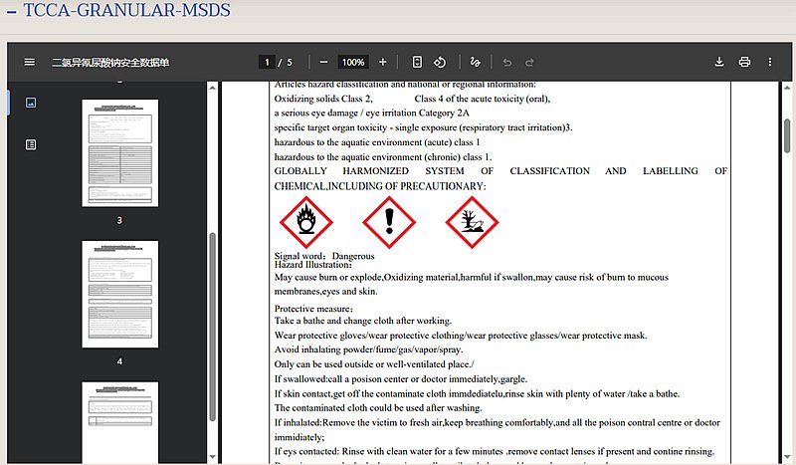Toggle the sidebar with the hamburger menu icon
Image resolution: width=796 pixels, height=465 pixels.
(29, 62)
